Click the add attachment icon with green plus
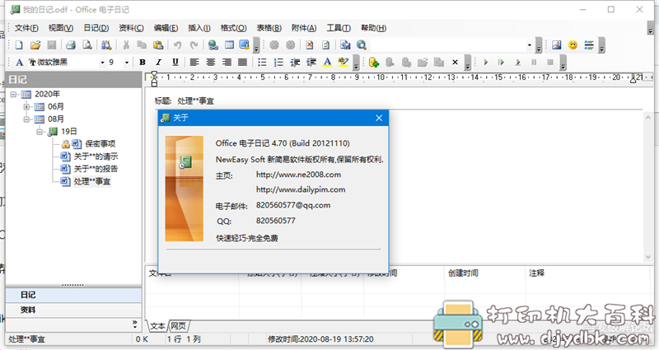The image size is (659, 350). click(374, 63)
